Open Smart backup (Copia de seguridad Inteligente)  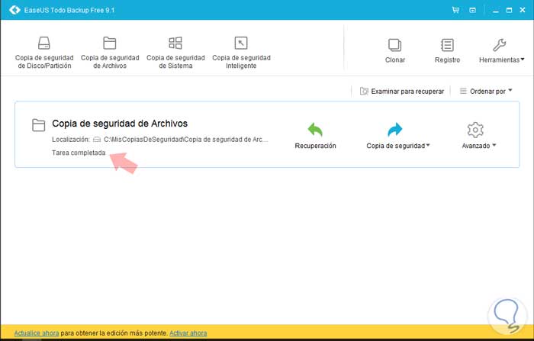[x=241, y=53]
